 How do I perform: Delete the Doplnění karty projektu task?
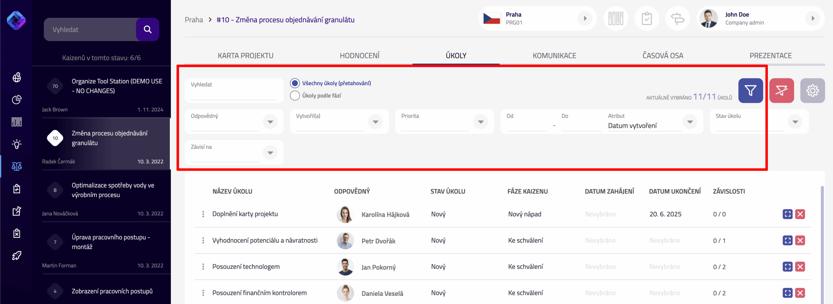pyautogui.click(x=800, y=214)
